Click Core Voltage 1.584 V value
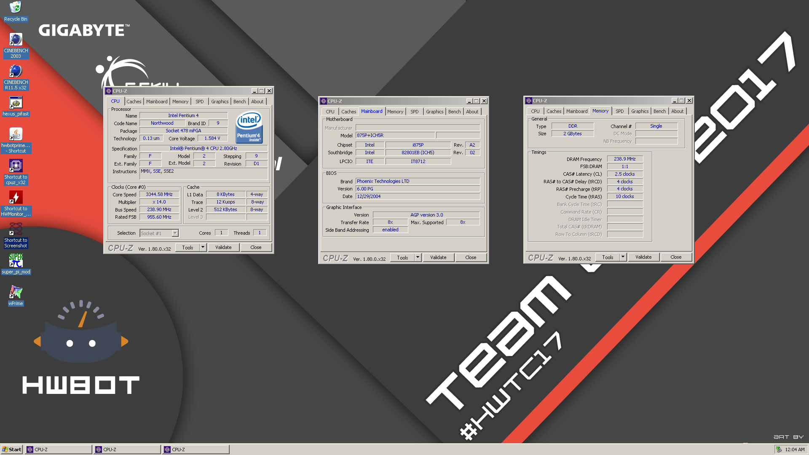The height and width of the screenshot is (455, 809). (212, 138)
